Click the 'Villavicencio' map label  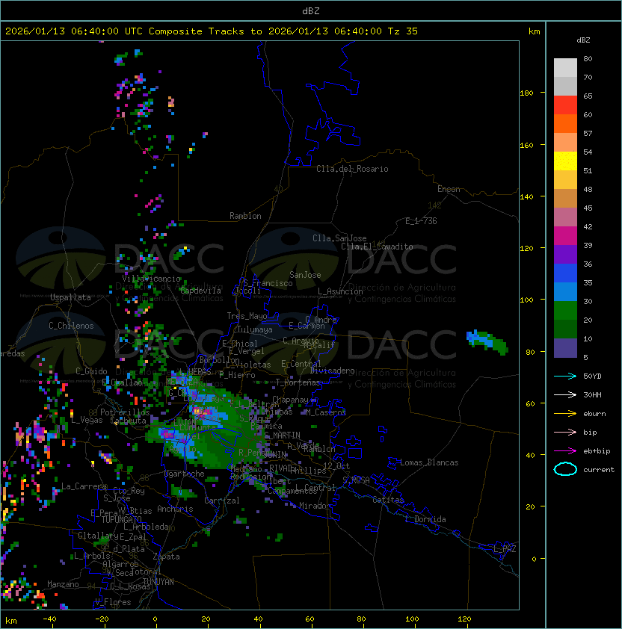coord(151,279)
